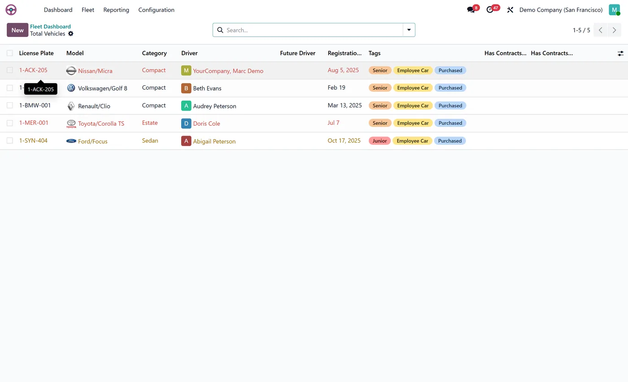Open the 1-SYN-404 license plate record
628x382 pixels.
(x=33, y=141)
